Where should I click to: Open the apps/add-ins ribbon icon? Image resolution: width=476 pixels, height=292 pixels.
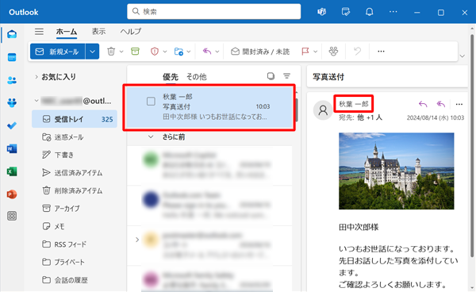pos(333,52)
